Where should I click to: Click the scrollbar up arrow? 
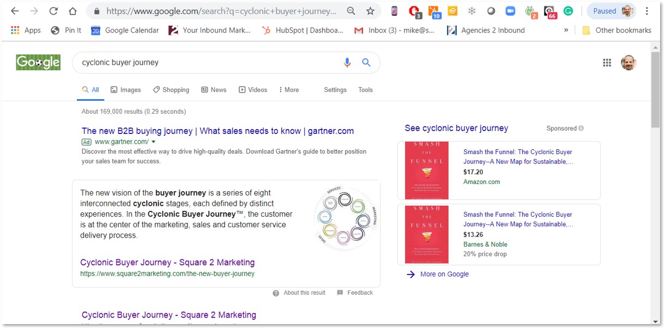(x=656, y=46)
